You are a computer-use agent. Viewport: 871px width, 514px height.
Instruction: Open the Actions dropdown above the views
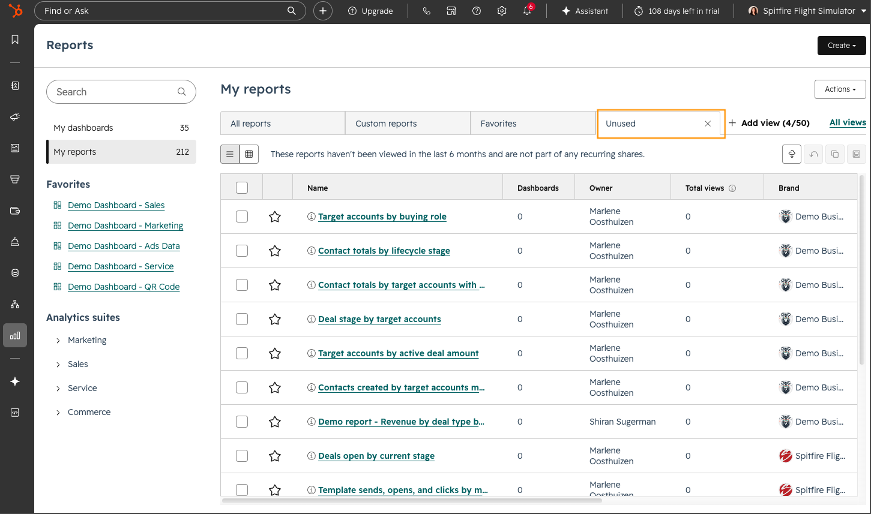(840, 89)
